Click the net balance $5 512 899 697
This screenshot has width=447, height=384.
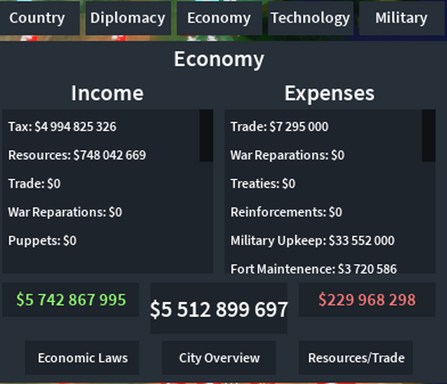[219, 309]
